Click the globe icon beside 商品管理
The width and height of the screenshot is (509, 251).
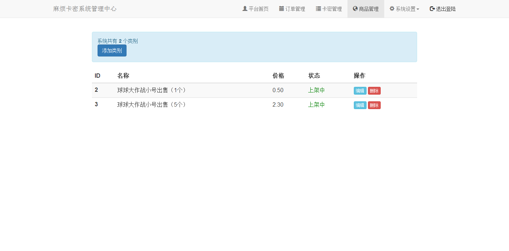click(x=355, y=8)
